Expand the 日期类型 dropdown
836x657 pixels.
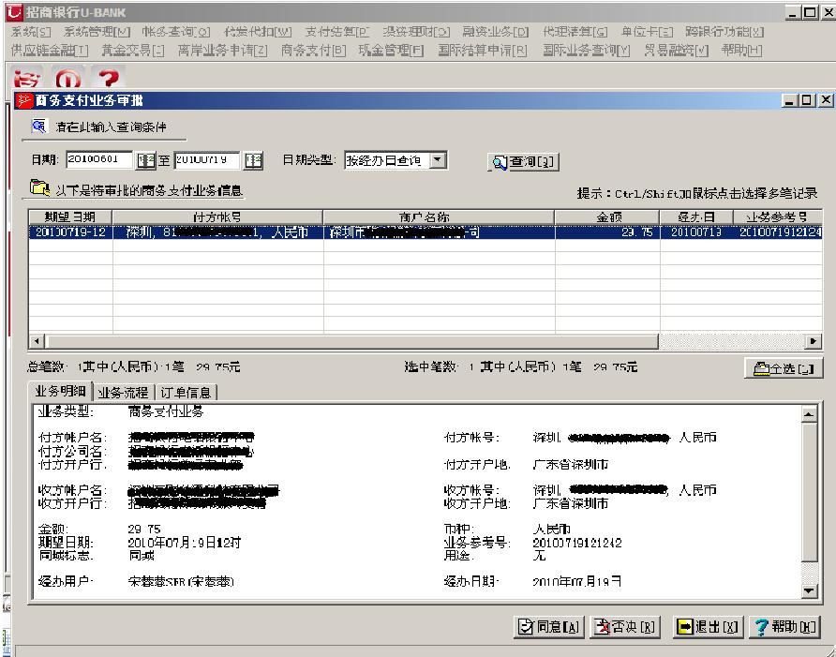(x=439, y=160)
